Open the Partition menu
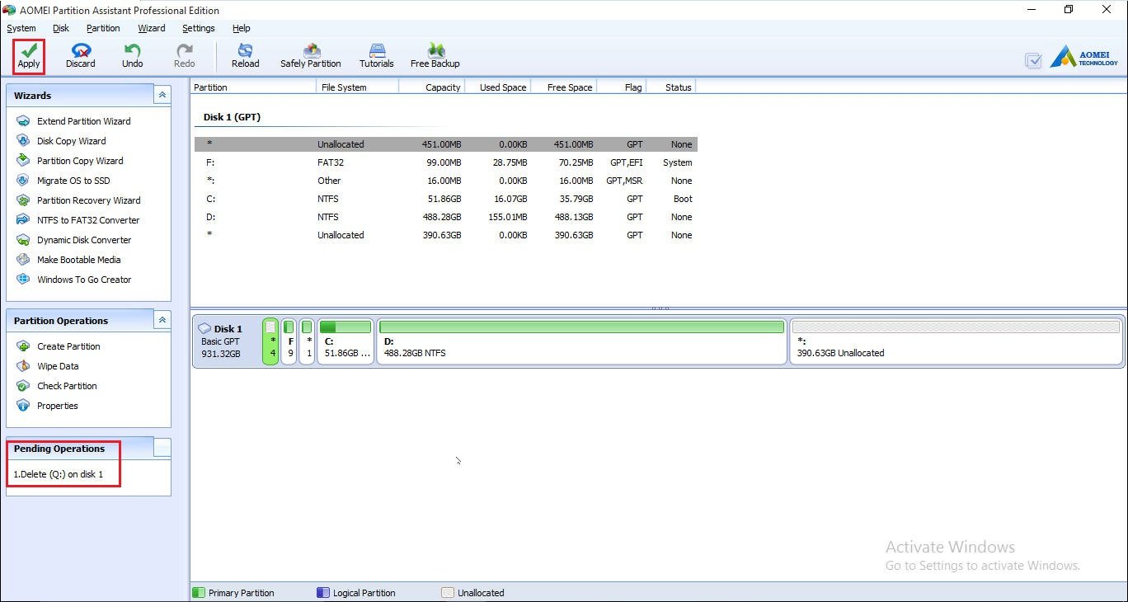The image size is (1128, 602). point(103,28)
